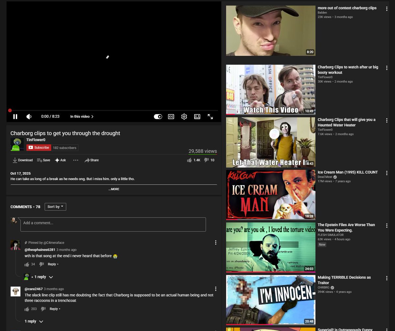Open Ice Cream Man KILL COUNT thumbnail
The height and width of the screenshot is (331, 395).
(271, 195)
